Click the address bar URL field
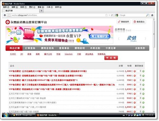 click(58, 15)
